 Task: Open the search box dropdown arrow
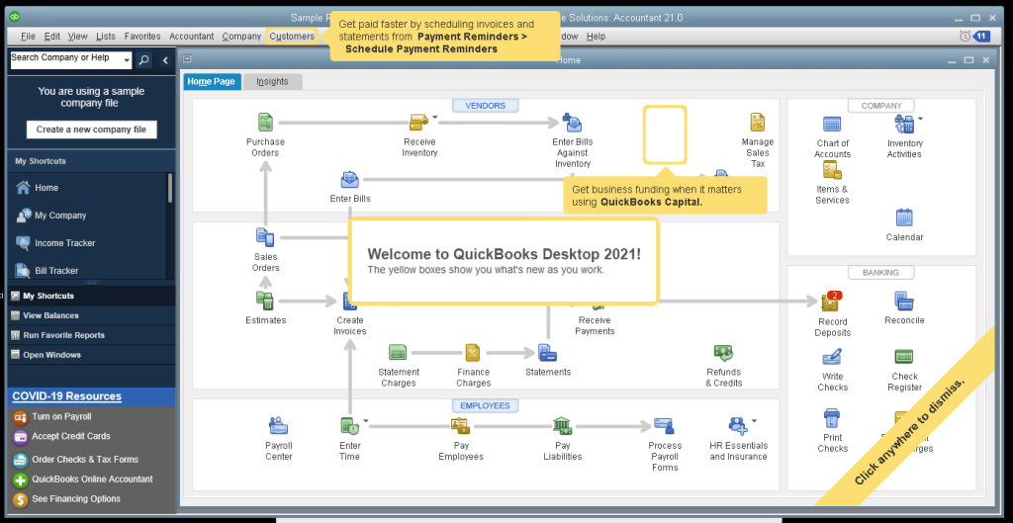coord(127,61)
